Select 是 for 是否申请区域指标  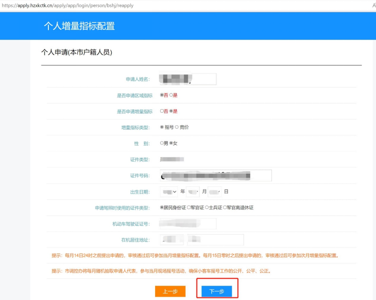[x=171, y=95]
